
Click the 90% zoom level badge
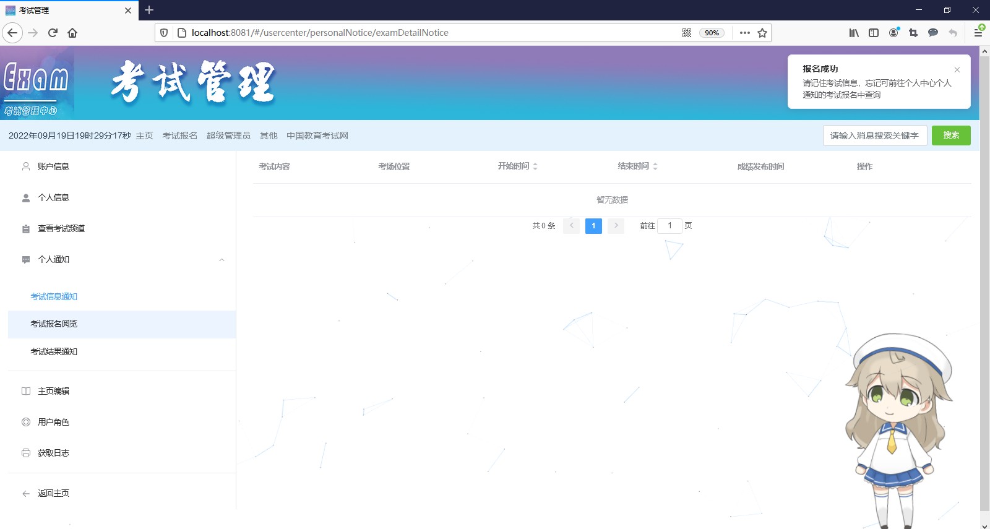click(x=712, y=33)
